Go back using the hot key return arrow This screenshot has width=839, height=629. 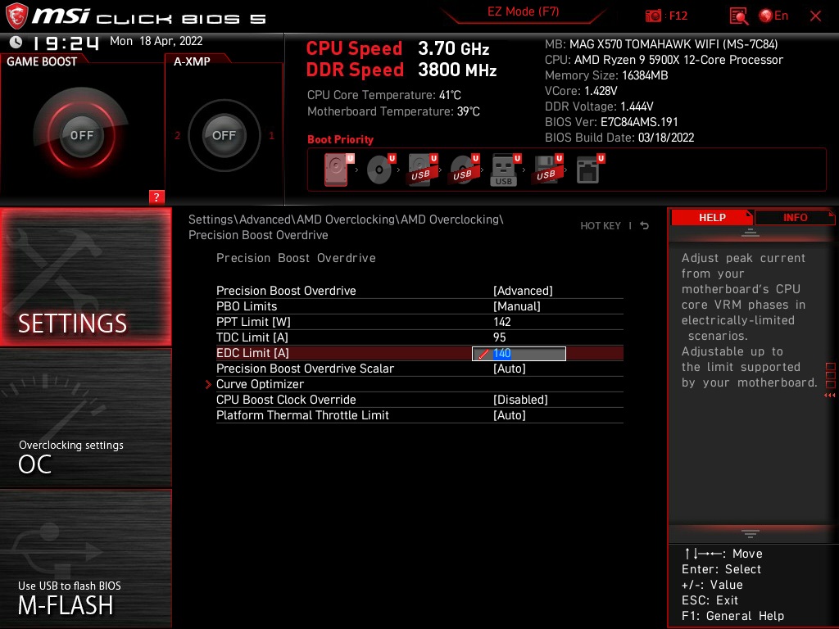point(645,226)
